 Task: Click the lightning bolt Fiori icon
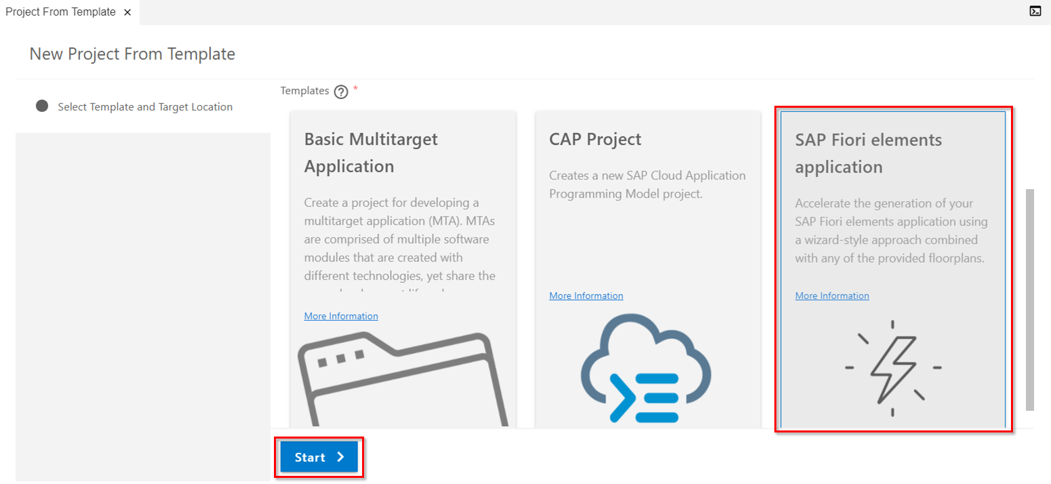[893, 368]
